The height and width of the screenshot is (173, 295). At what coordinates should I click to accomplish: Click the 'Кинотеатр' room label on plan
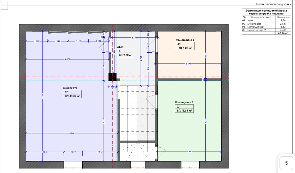click(x=70, y=88)
